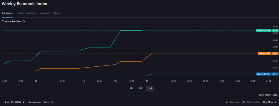Click the Above 3.2 Yes label
The image size is (279, 106).
264,74
